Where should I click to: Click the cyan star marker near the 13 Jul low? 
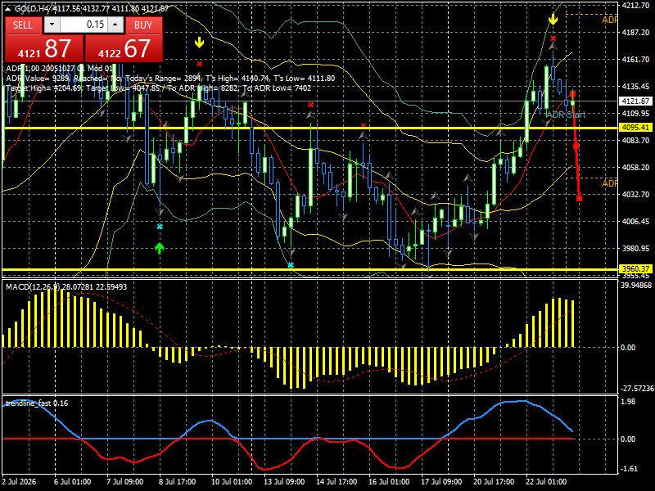(291, 265)
